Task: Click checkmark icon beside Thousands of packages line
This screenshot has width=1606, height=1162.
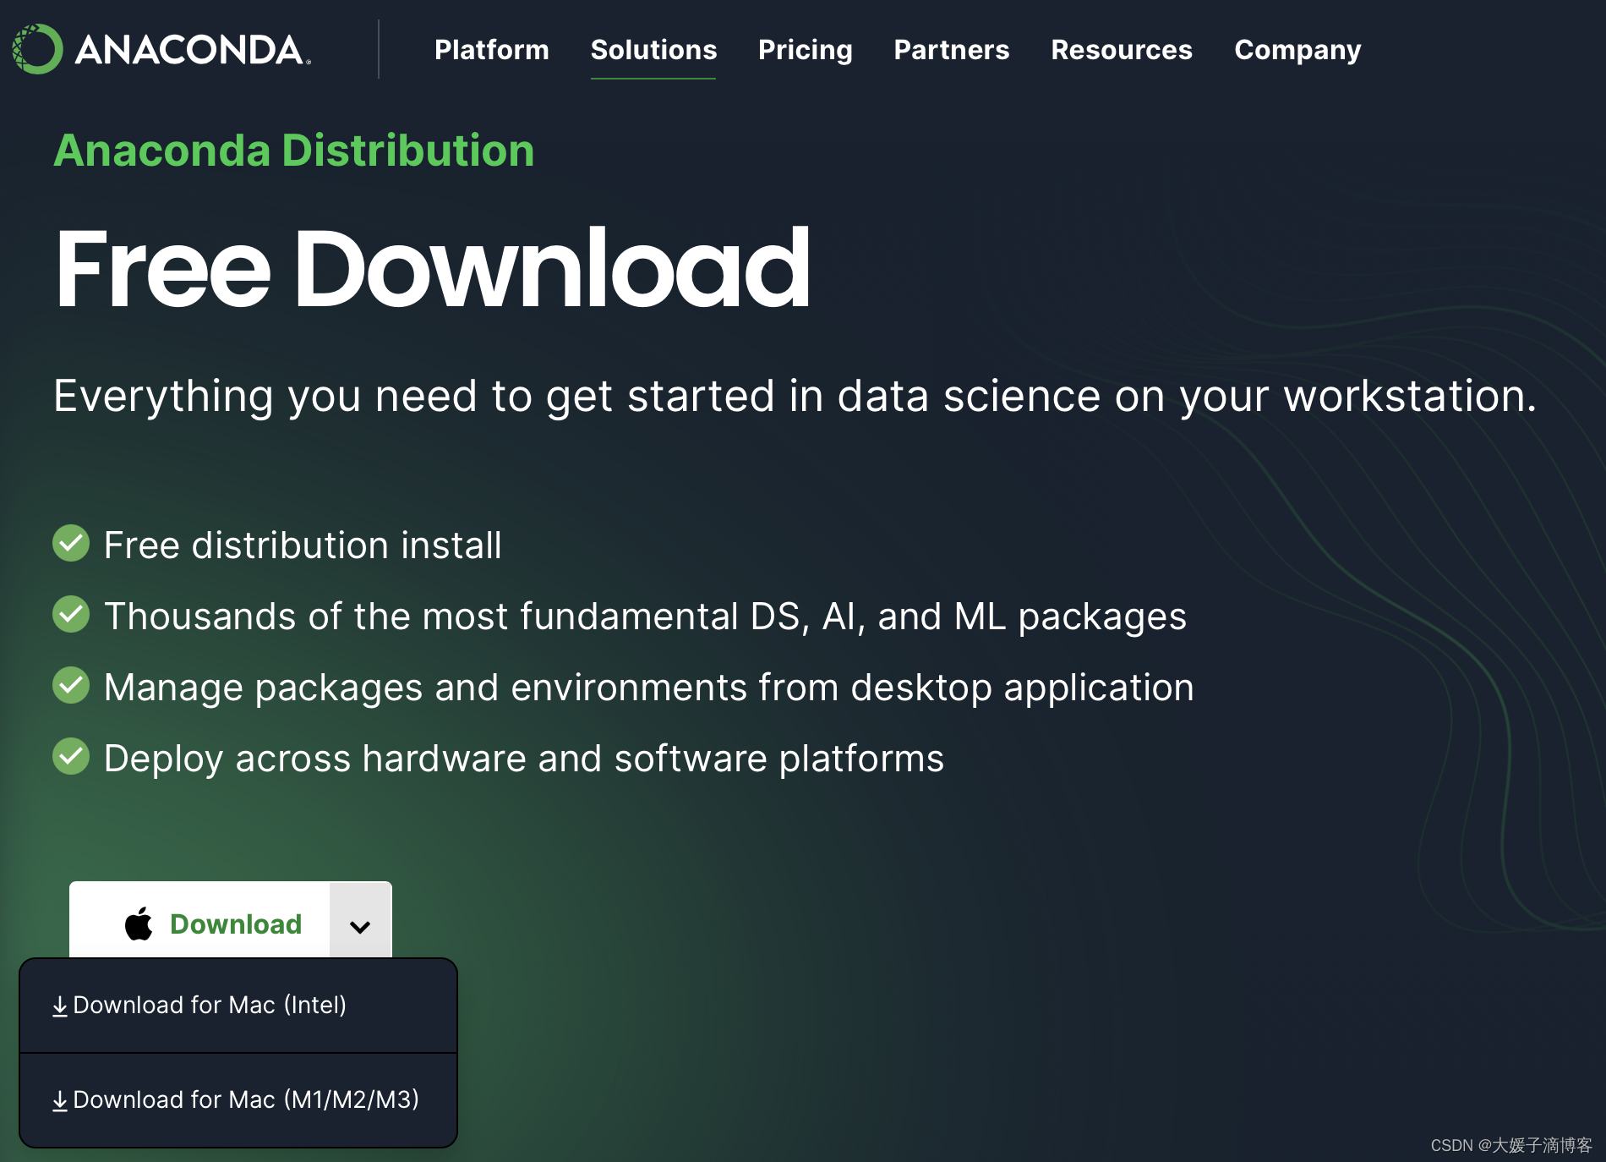Action: point(71,614)
